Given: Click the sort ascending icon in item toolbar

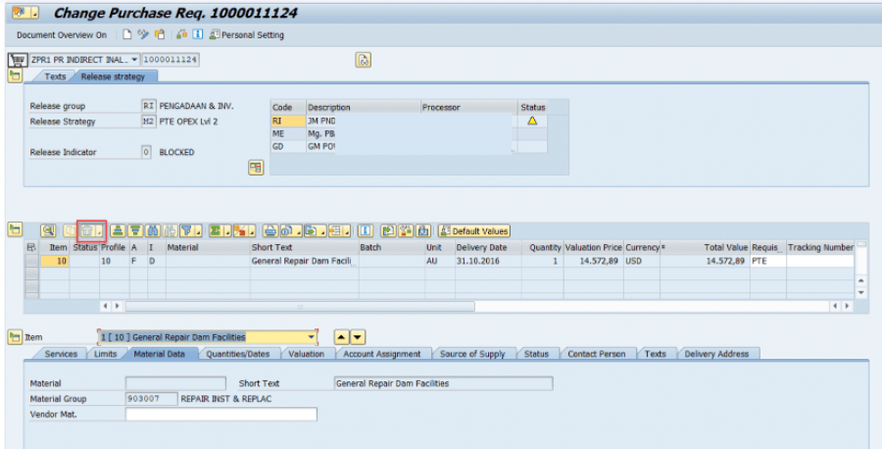Looking at the screenshot, I should click(118, 230).
